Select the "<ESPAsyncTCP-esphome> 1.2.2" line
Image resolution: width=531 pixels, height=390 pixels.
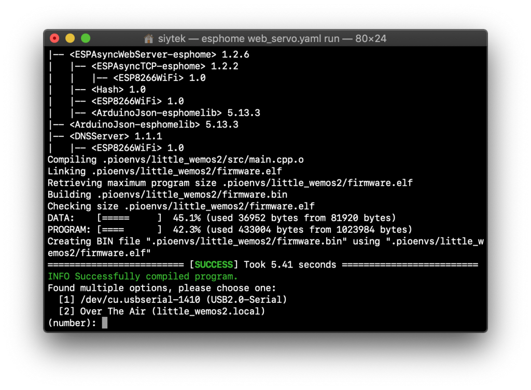pos(165,66)
